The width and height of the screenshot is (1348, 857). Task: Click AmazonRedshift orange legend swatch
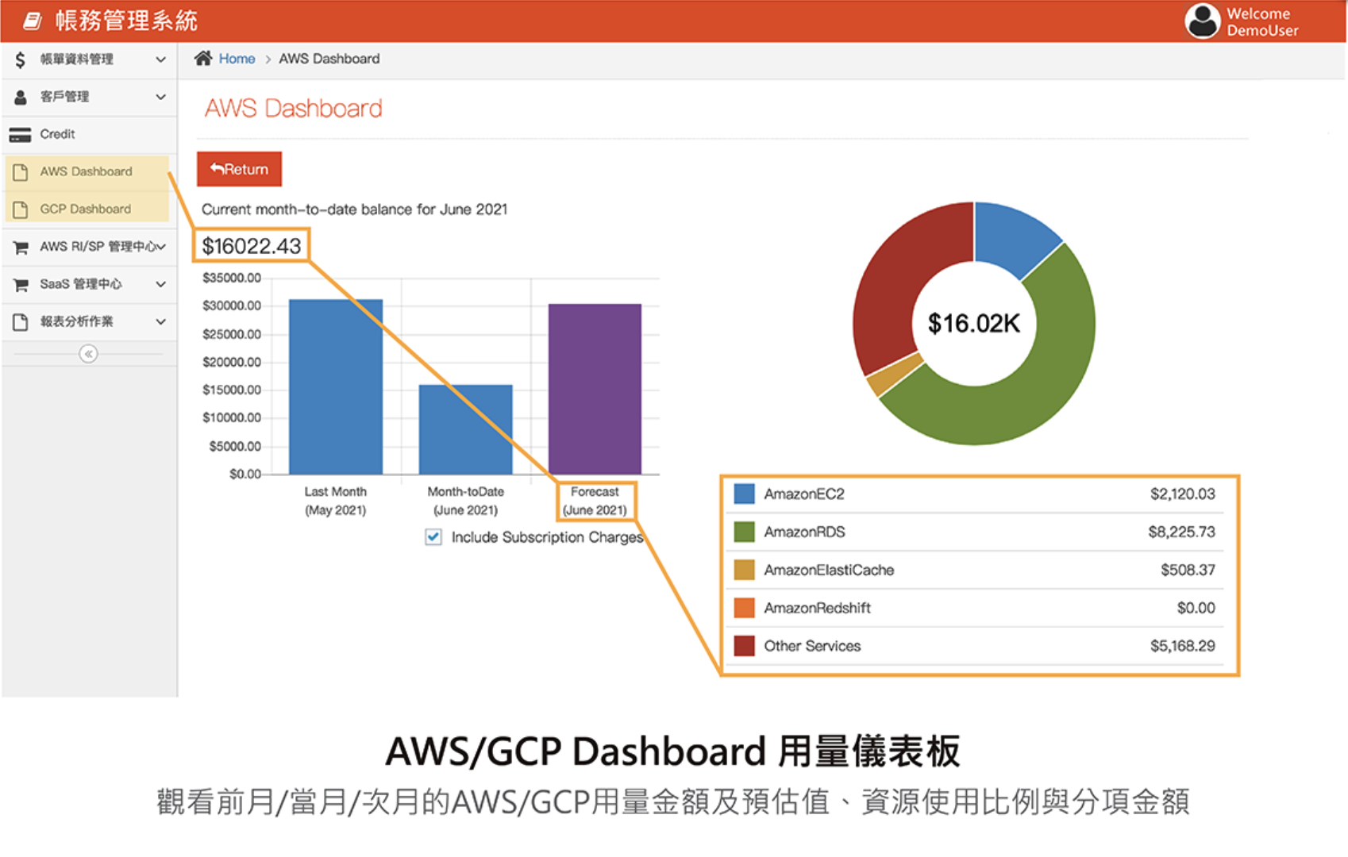click(744, 608)
